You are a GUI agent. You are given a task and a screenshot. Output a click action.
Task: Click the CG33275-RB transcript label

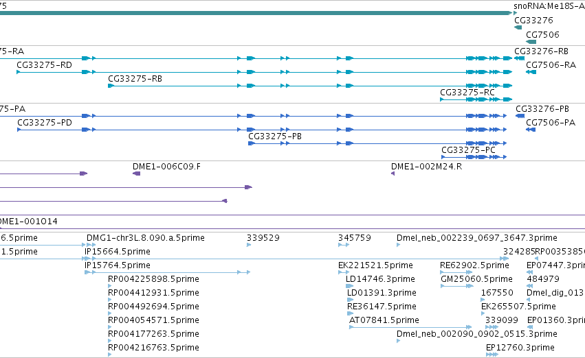[135, 79]
